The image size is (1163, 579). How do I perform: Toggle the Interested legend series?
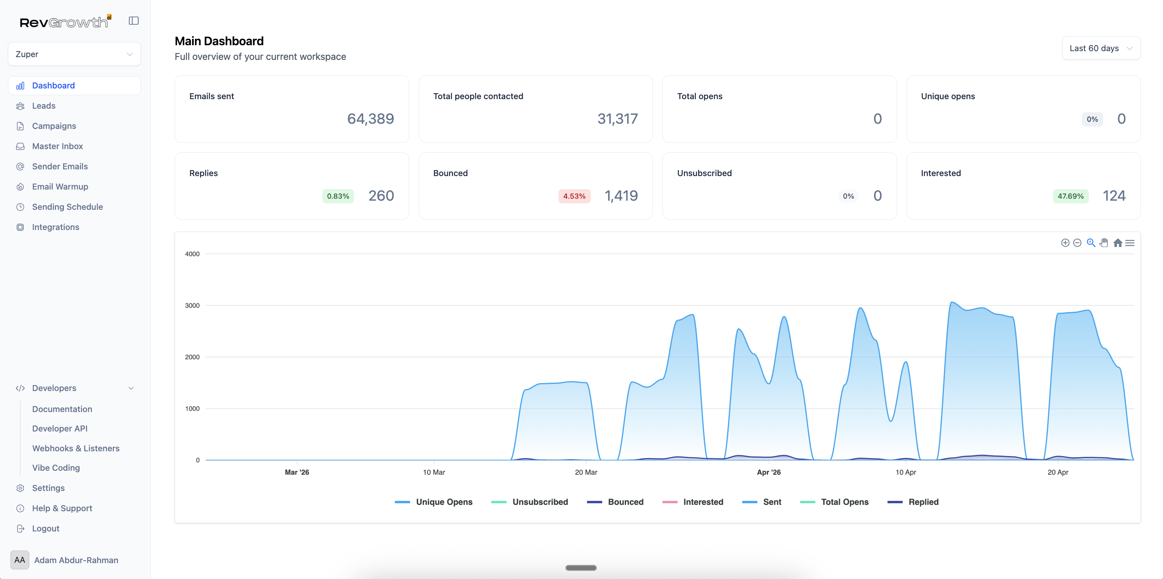coord(693,502)
